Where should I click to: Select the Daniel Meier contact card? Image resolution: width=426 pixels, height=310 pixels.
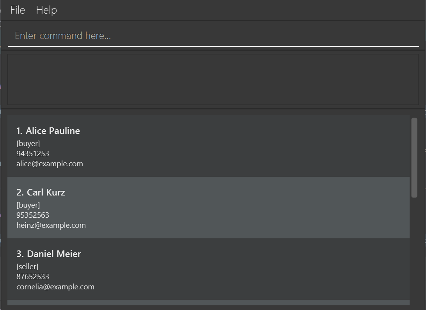point(208,269)
